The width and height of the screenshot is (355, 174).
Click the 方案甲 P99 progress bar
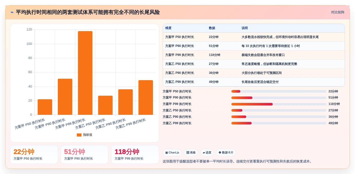[x=279, y=104]
